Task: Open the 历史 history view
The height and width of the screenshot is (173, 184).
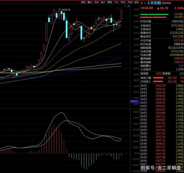Action: [x=97, y=2]
